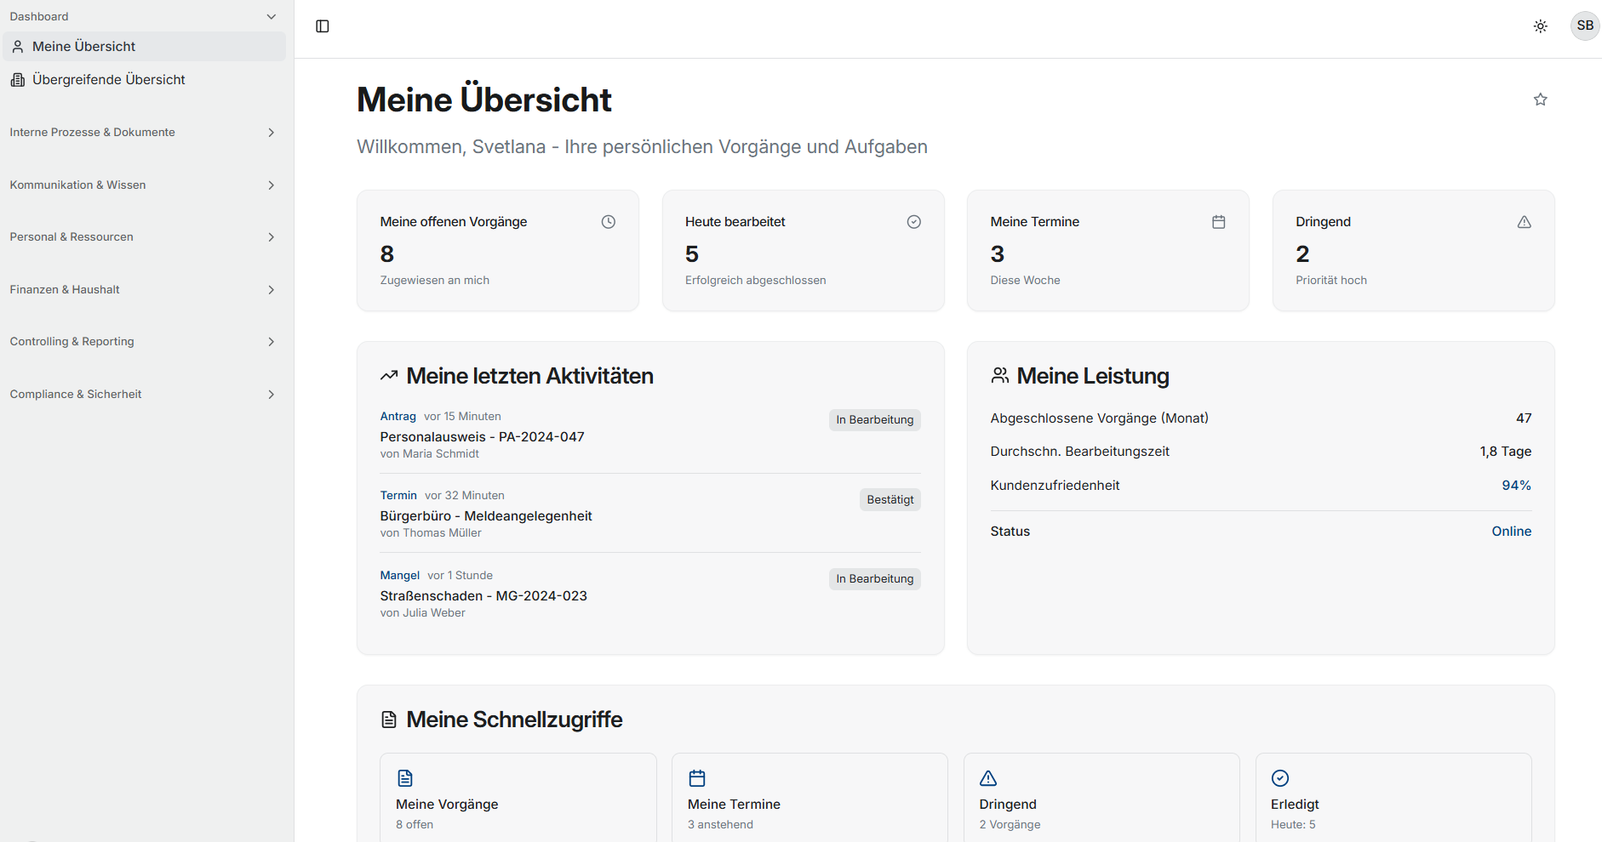The height and width of the screenshot is (842, 1602).
Task: Click 'von Julia Weber' text
Action: (423, 613)
